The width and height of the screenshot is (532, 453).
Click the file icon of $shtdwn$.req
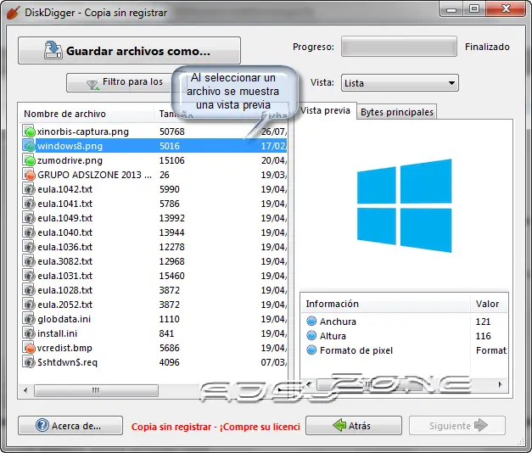click(29, 362)
